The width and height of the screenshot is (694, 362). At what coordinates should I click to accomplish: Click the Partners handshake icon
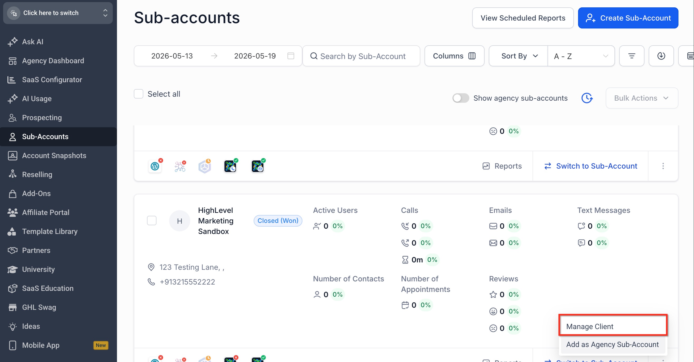tap(12, 250)
